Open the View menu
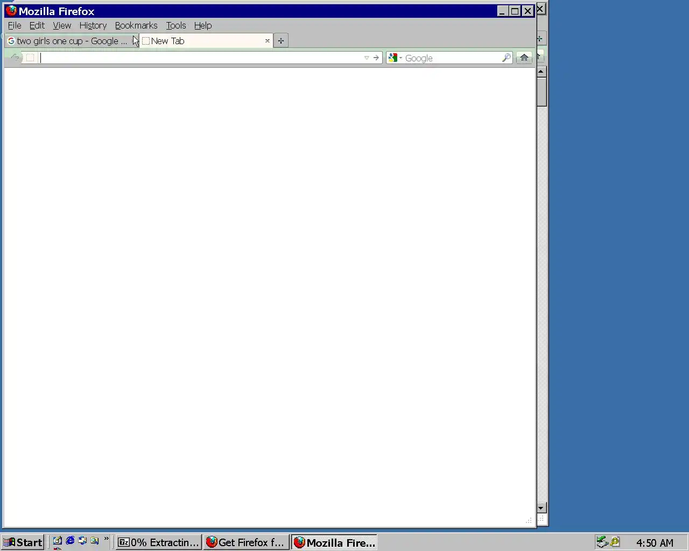The image size is (689, 551). 62,25
